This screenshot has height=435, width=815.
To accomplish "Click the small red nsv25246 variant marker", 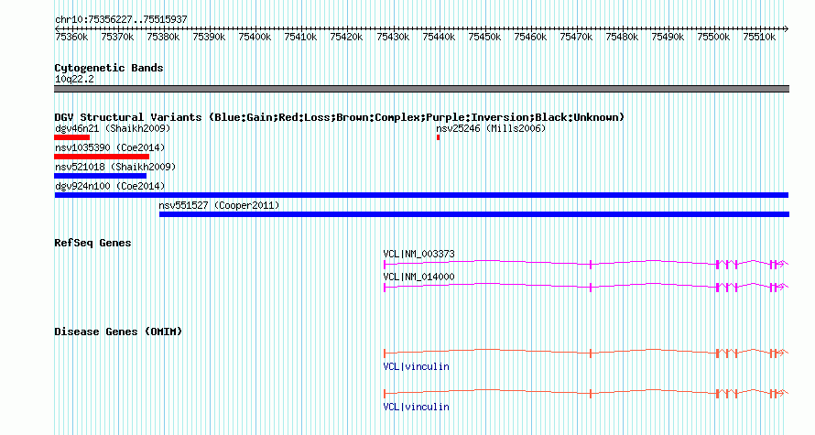I will pos(438,137).
